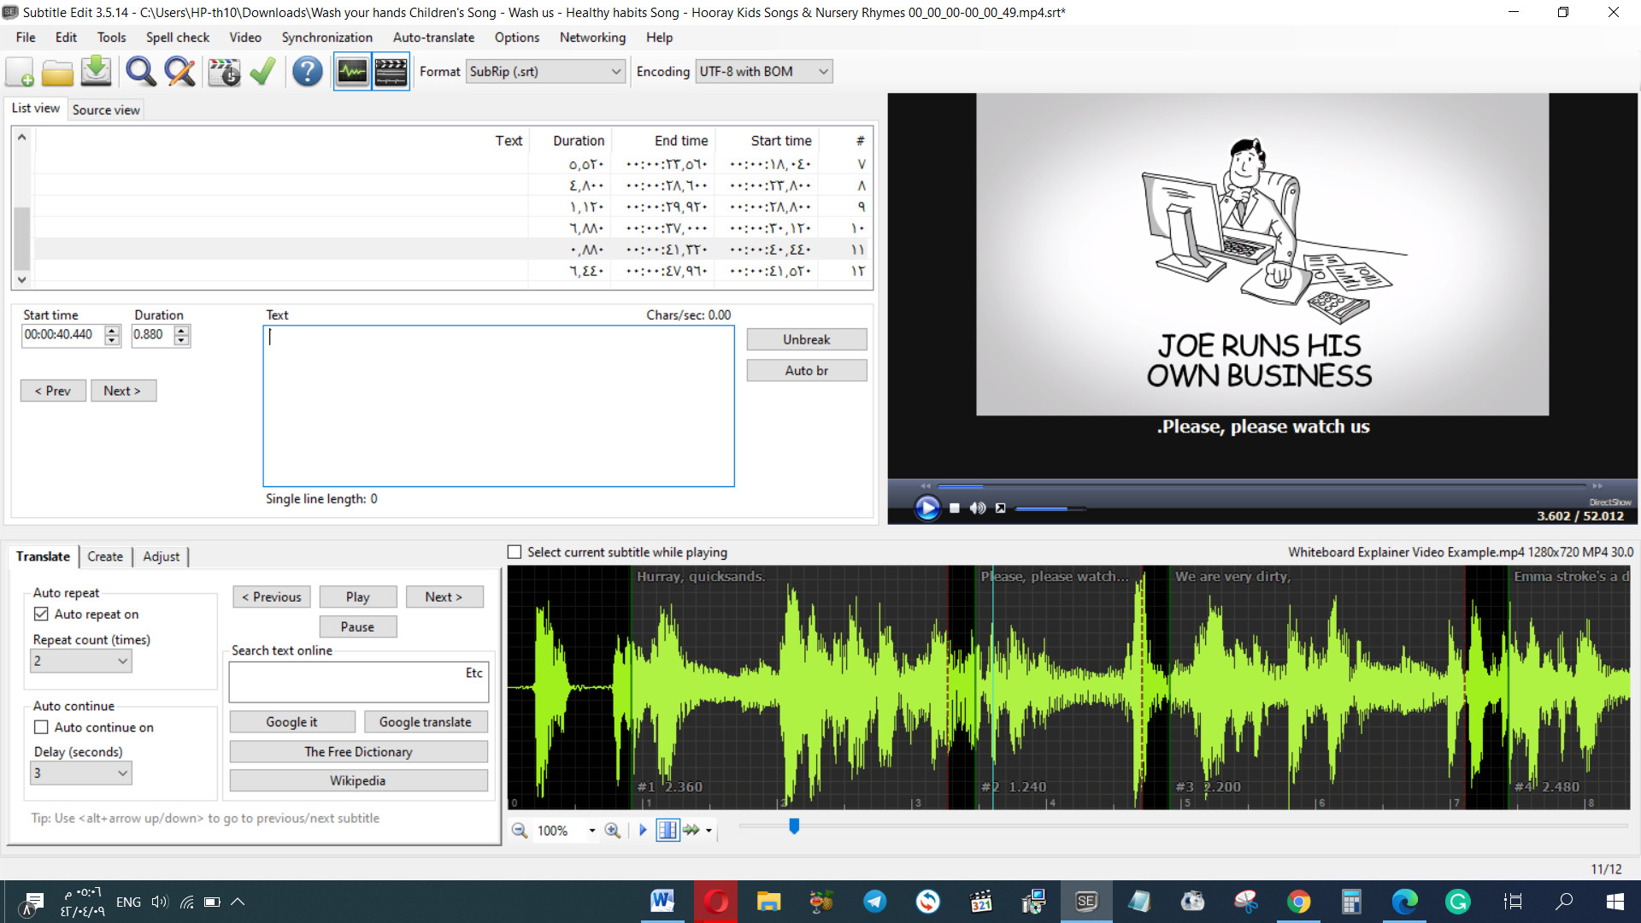Click the Google translate button

click(x=425, y=722)
